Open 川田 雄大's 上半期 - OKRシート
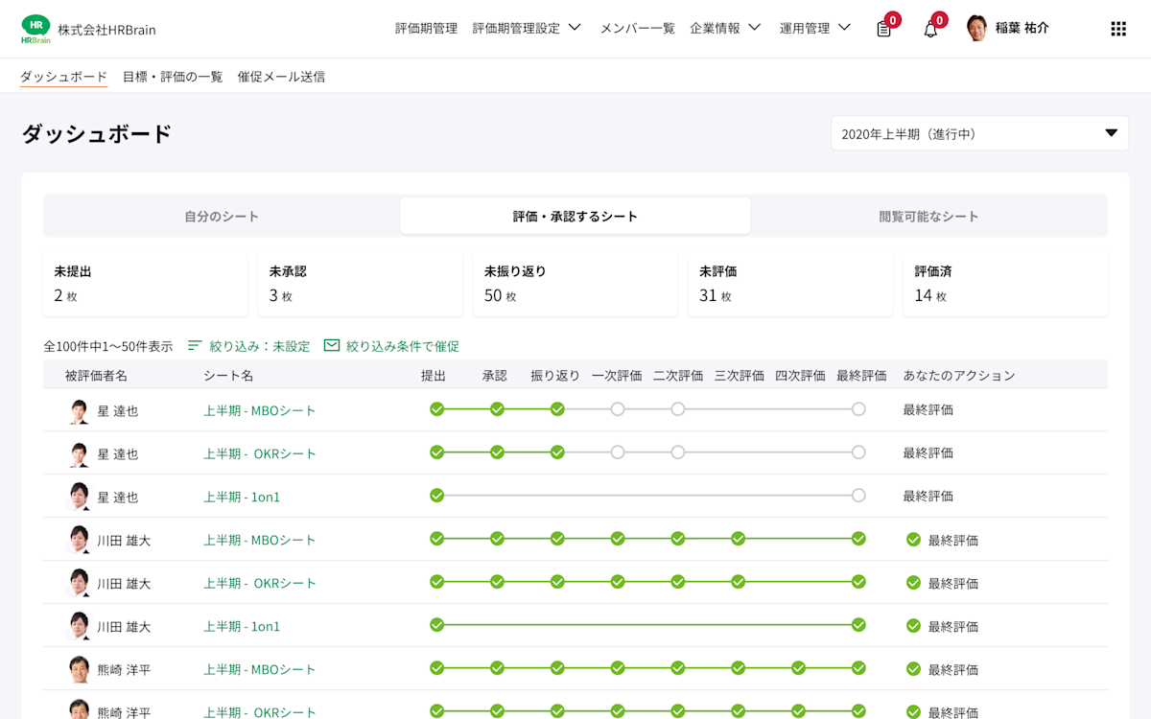This screenshot has width=1151, height=719. click(x=259, y=583)
